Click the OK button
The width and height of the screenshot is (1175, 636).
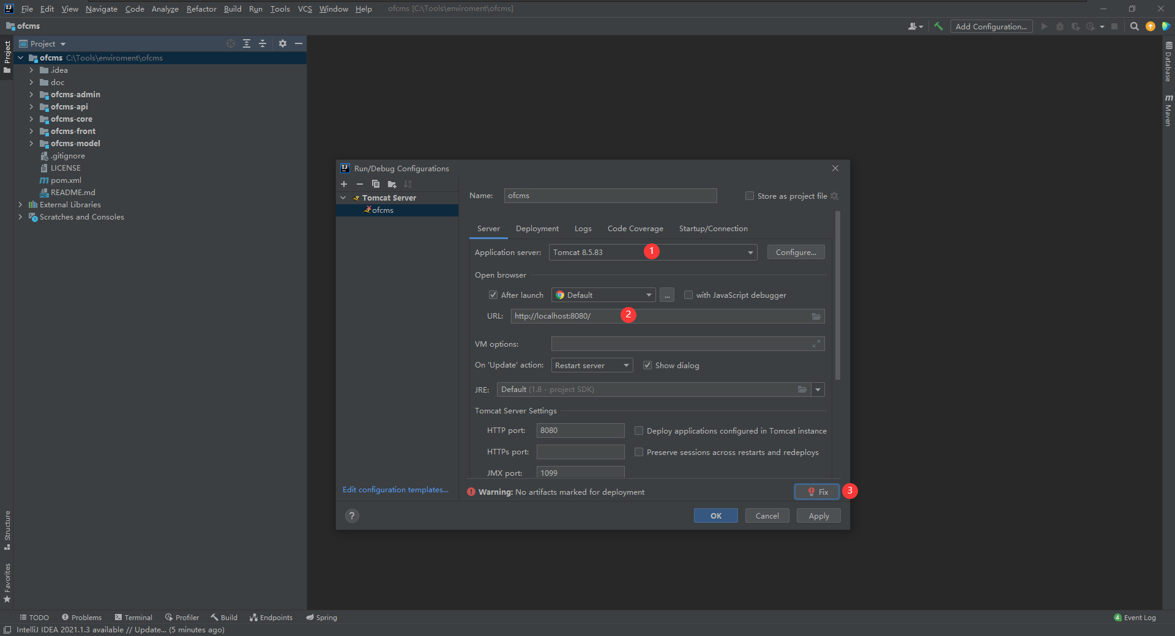click(x=716, y=516)
